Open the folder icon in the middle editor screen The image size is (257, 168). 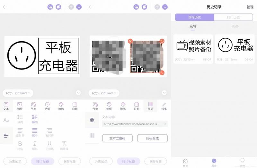click(x=136, y=7)
